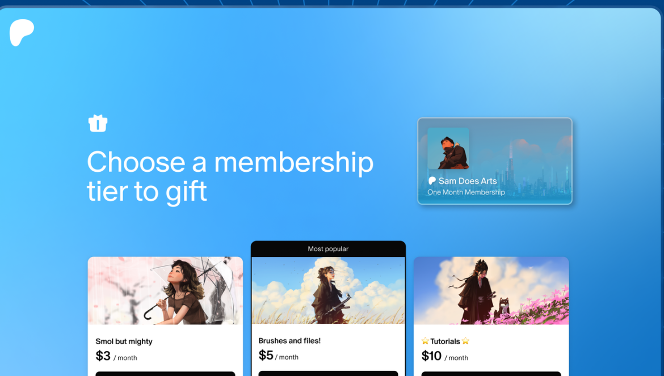This screenshot has height=376, width=664.
Task: Click the black button under Brushes and files
Action: (x=328, y=374)
